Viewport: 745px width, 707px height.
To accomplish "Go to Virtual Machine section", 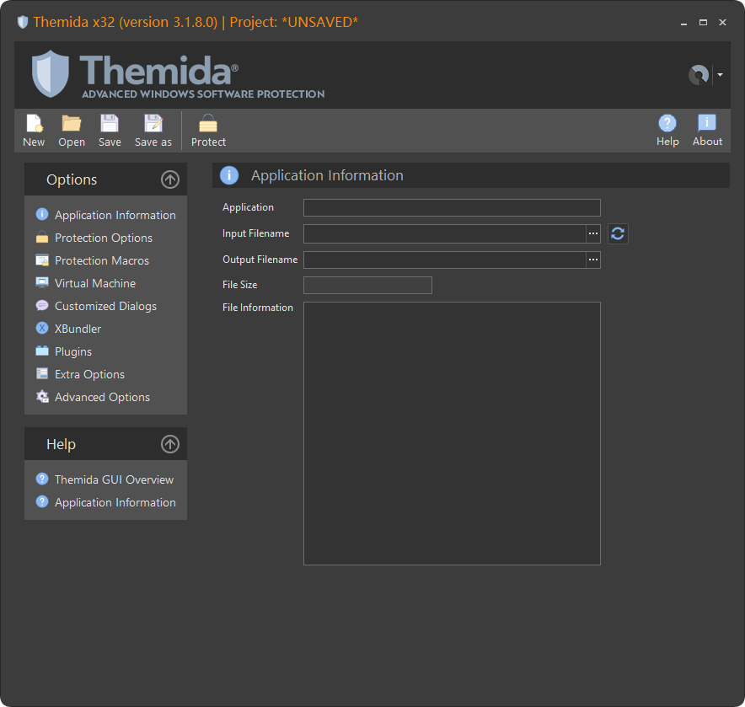I will coord(94,284).
